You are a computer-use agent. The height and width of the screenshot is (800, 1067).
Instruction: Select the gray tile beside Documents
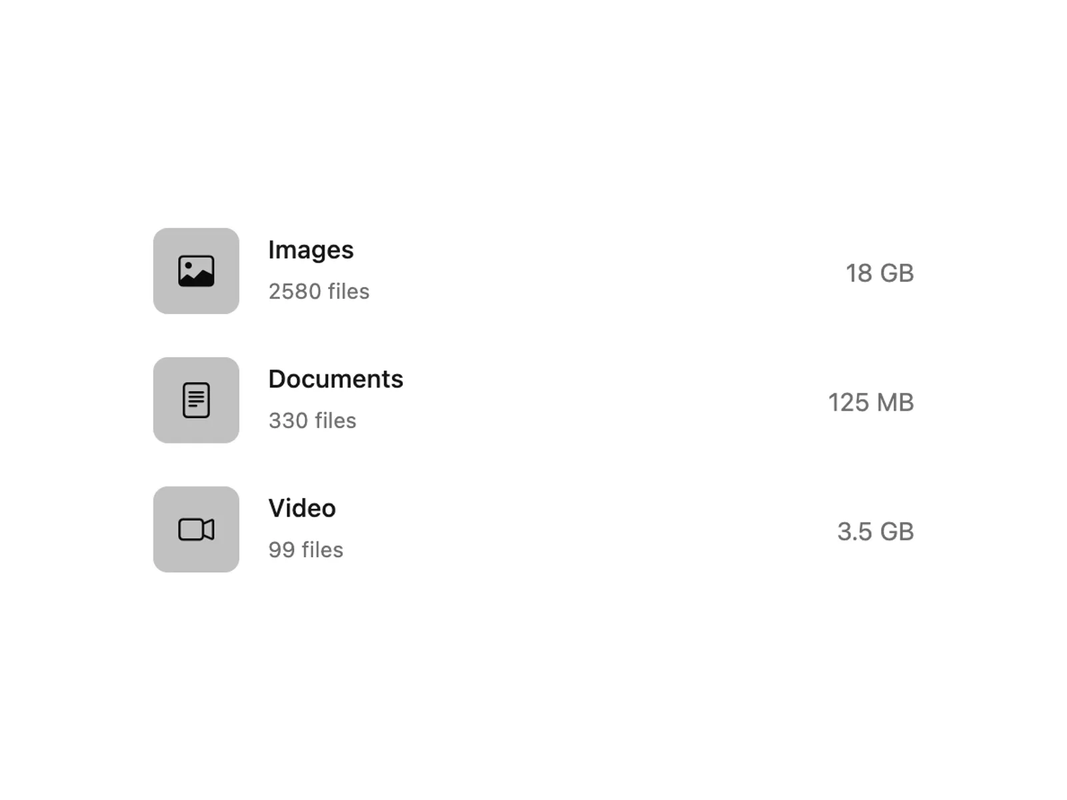(196, 400)
